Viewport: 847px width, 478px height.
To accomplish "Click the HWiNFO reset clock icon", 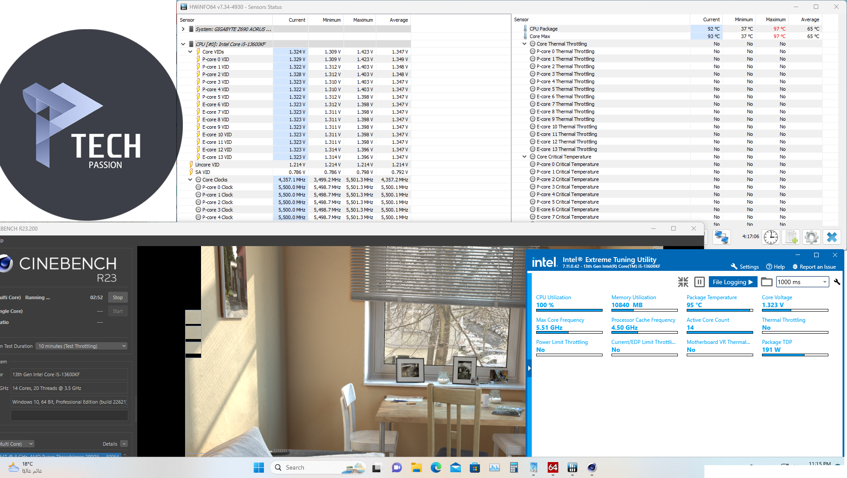I will tap(770, 237).
